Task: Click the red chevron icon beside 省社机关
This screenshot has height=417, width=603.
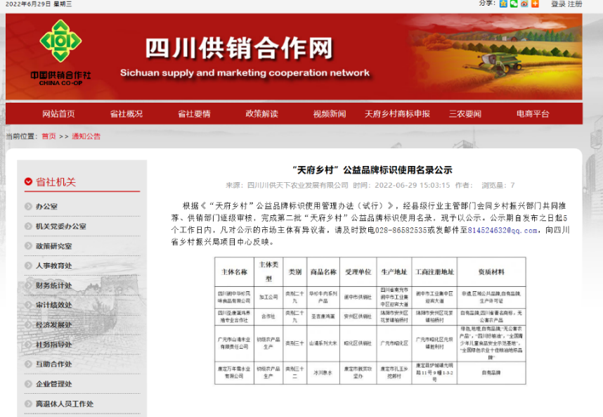Action: (x=29, y=182)
